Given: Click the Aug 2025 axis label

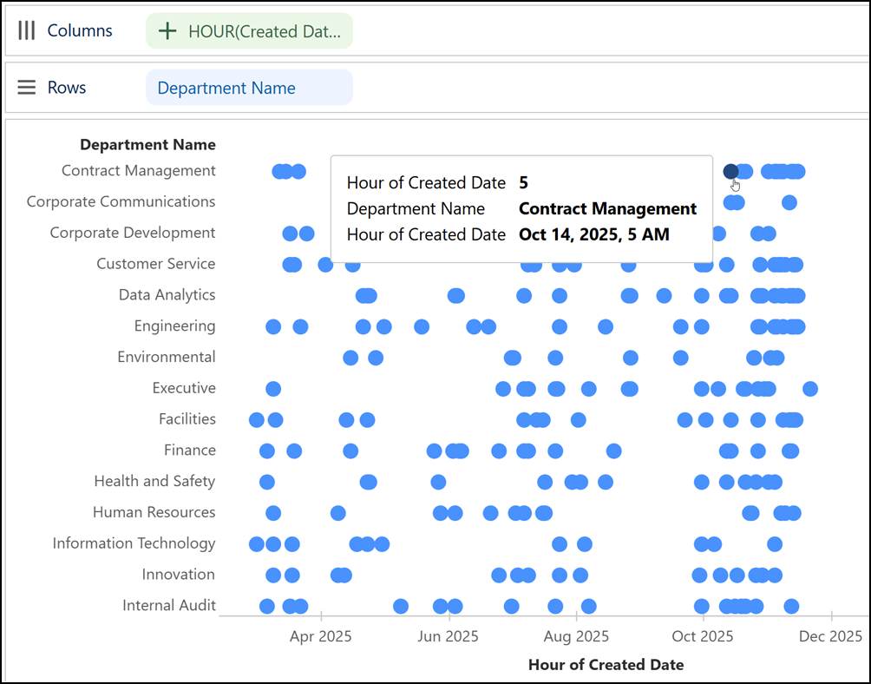Looking at the screenshot, I should (x=576, y=636).
